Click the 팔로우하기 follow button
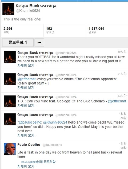Screen dimensions: 128x169 pos(18,43)
